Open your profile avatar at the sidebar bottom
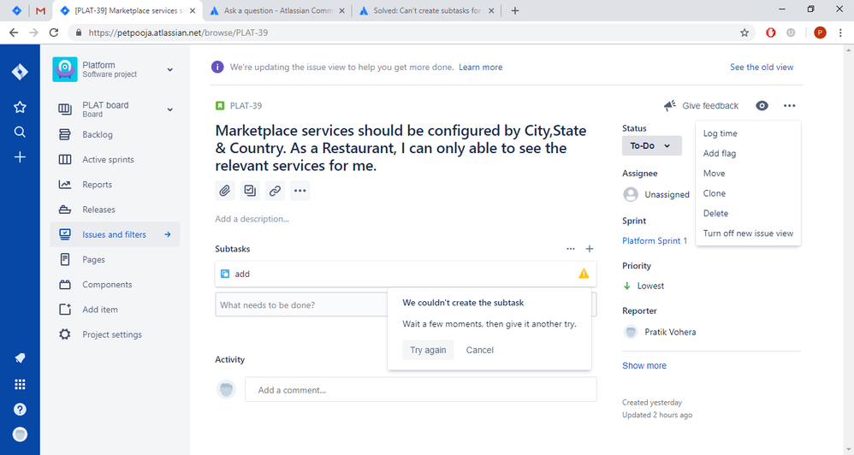 coord(20,434)
